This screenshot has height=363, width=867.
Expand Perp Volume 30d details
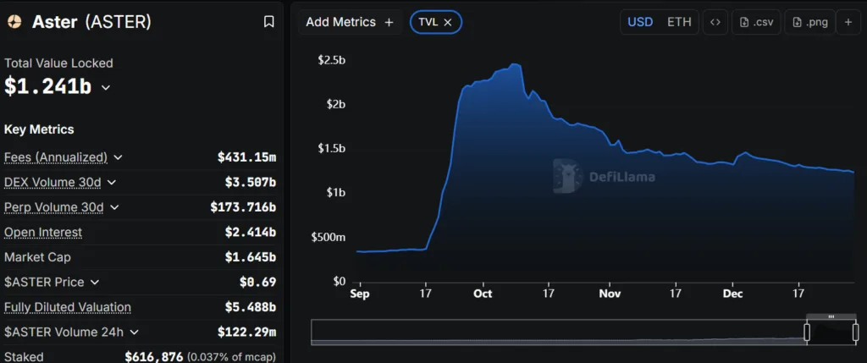click(114, 207)
